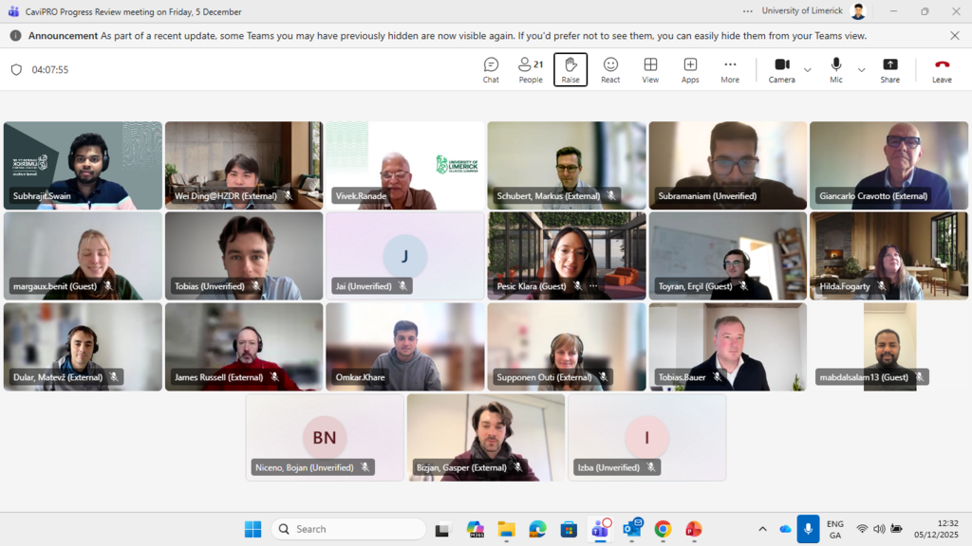Select the Vivek.Ranade video tile
The image size is (972, 546).
point(405,165)
